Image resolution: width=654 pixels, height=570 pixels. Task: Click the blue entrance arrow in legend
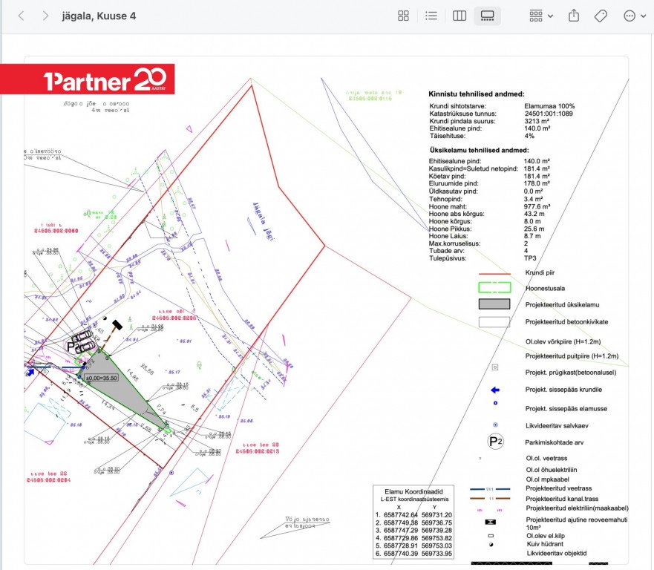point(495,390)
